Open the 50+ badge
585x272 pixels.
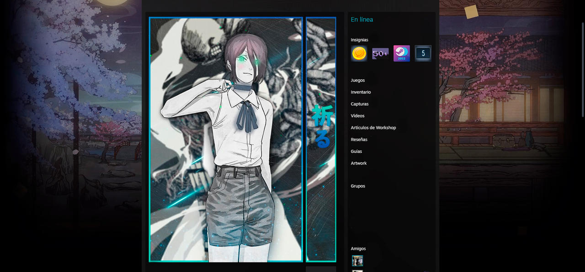point(380,53)
